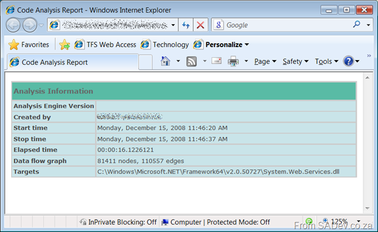This screenshot has height=232, width=378.
Task: Open the Personalize favorites dropdown
Action: [x=221, y=44]
